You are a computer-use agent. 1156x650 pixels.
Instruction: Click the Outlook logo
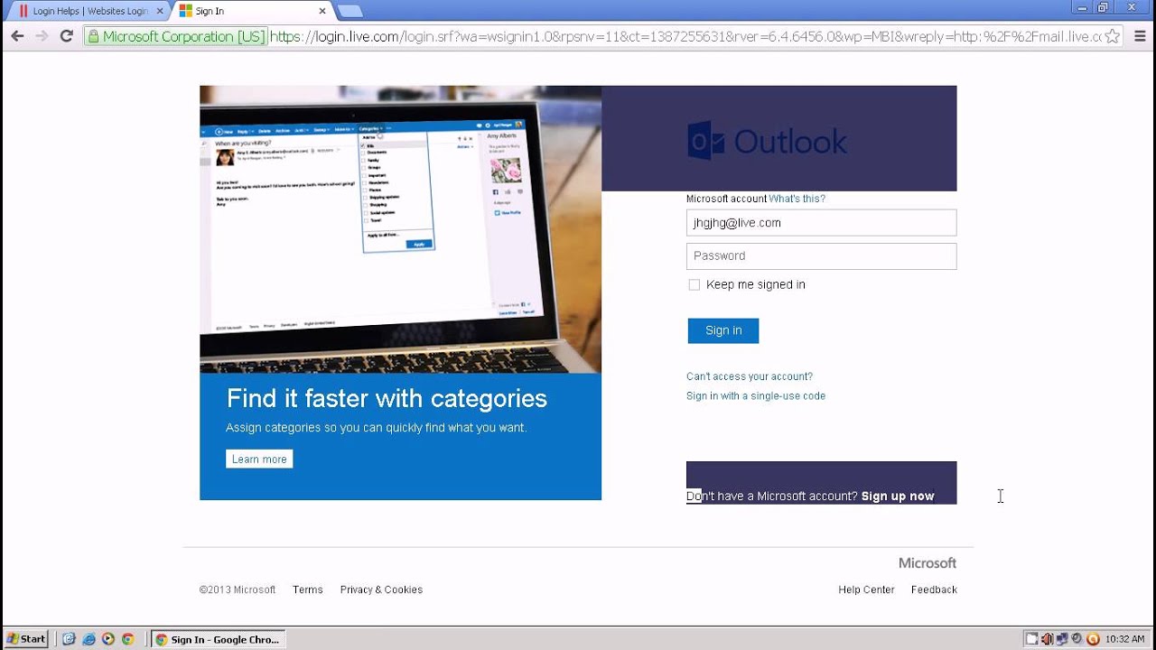click(x=768, y=141)
